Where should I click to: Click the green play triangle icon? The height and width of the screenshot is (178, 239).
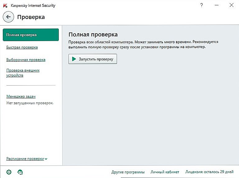74,59
